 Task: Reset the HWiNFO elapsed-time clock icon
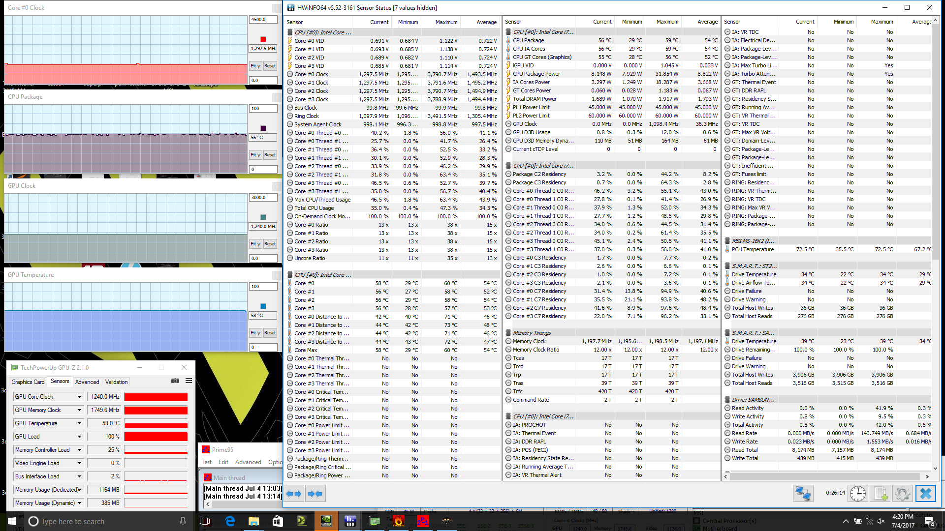[x=857, y=493]
